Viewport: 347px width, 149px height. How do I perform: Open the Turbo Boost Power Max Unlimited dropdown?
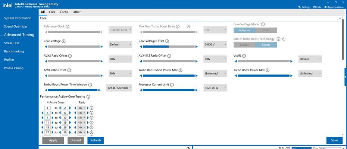(310, 73)
